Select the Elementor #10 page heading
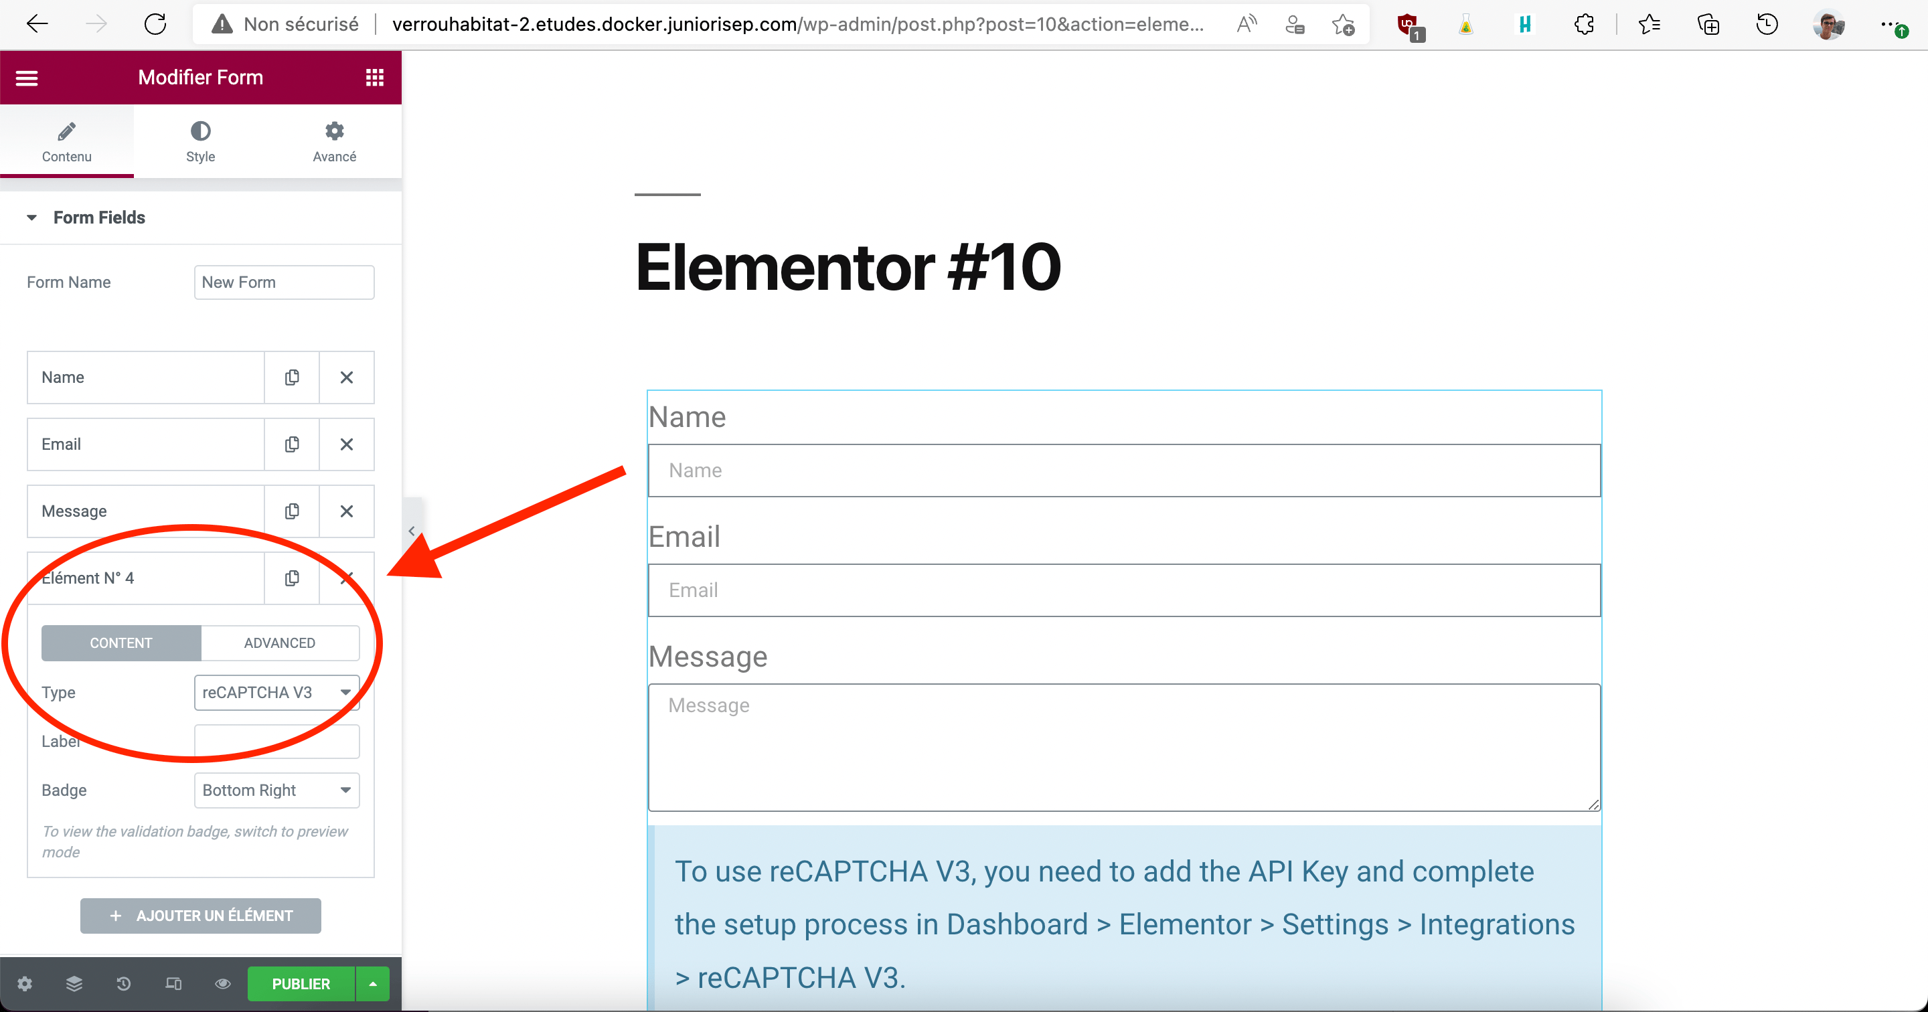Viewport: 1928px width, 1012px height. tap(848, 267)
